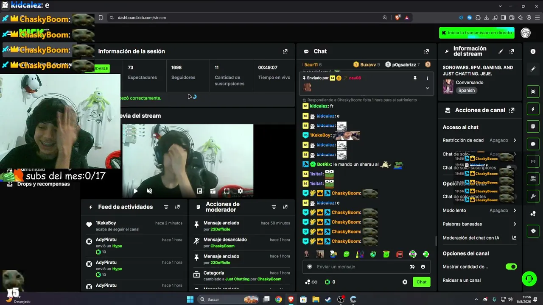Pop out the Información del stream panel
The image size is (543, 305).
pyautogui.click(x=512, y=51)
